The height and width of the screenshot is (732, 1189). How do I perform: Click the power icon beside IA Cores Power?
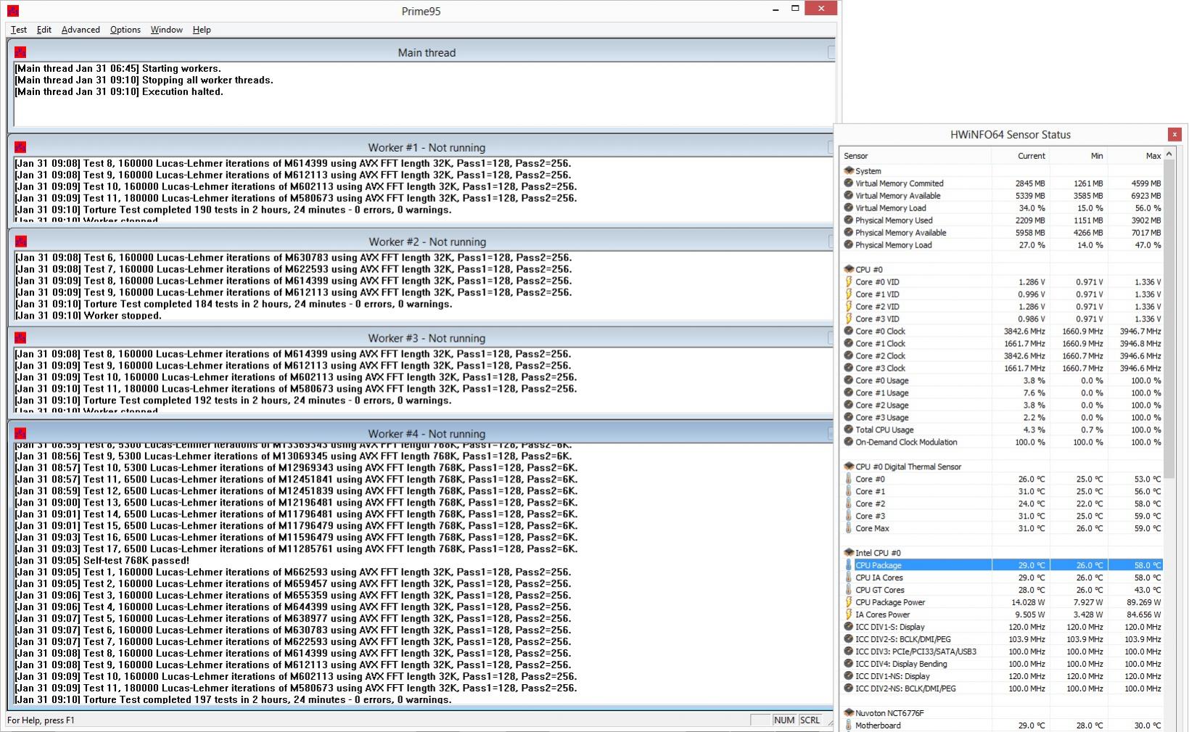pyautogui.click(x=849, y=614)
